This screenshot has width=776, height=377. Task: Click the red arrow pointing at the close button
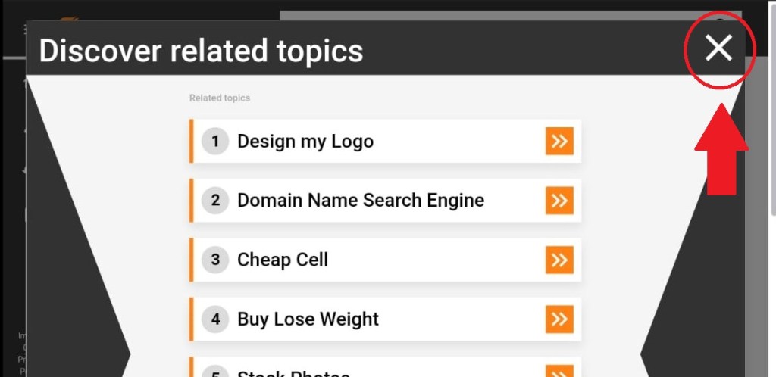(x=721, y=150)
